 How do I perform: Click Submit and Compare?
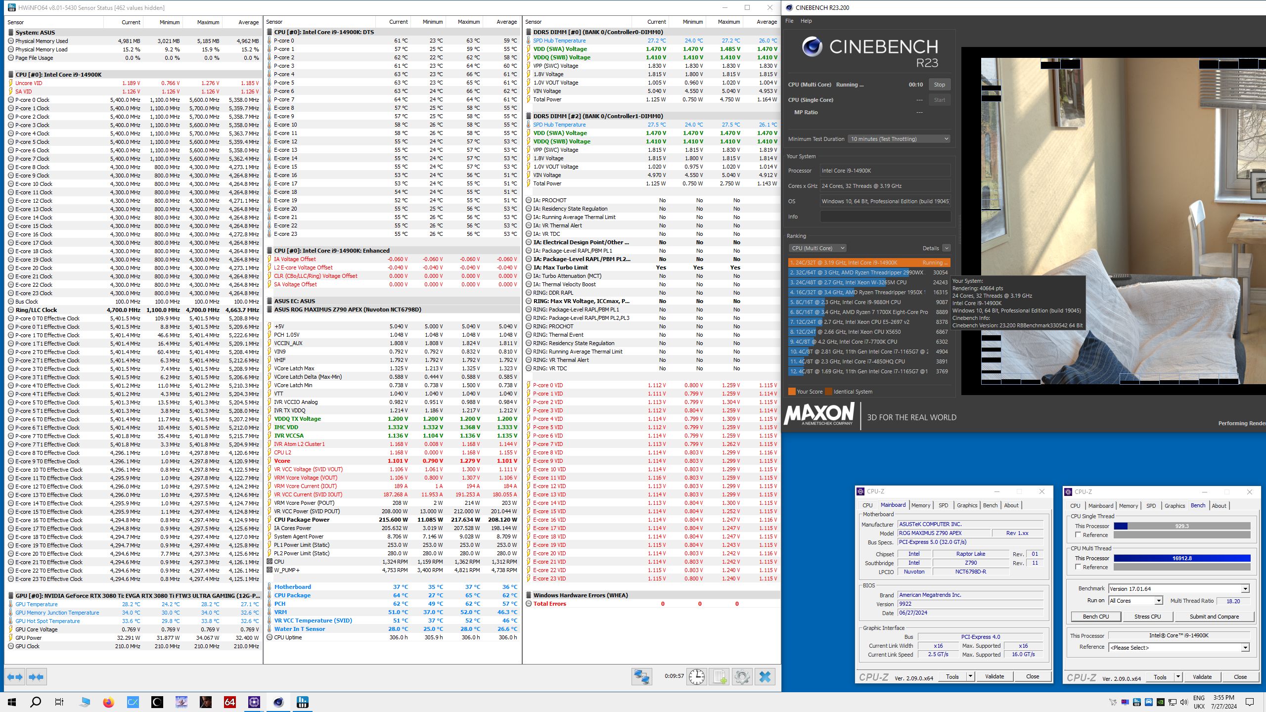coord(1214,617)
